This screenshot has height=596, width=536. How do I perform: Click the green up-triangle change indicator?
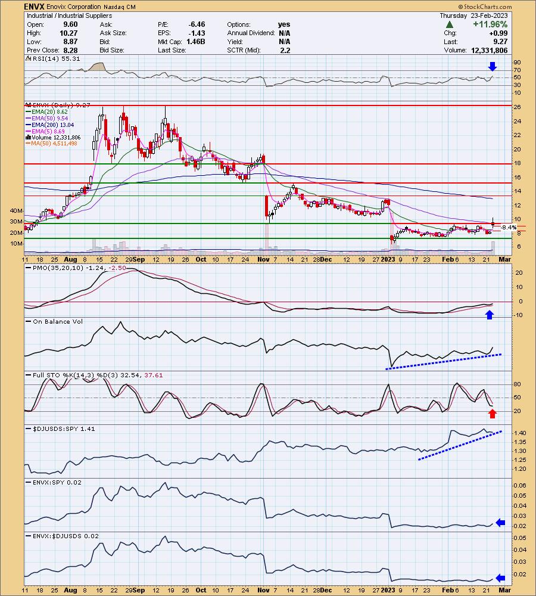[450, 24]
